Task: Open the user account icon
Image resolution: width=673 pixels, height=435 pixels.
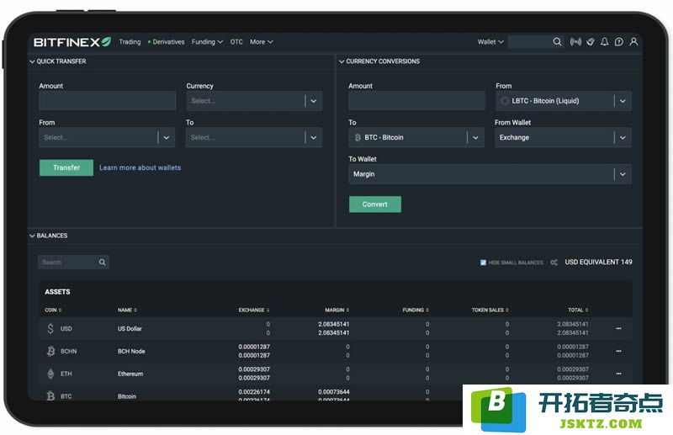Action: [x=633, y=42]
